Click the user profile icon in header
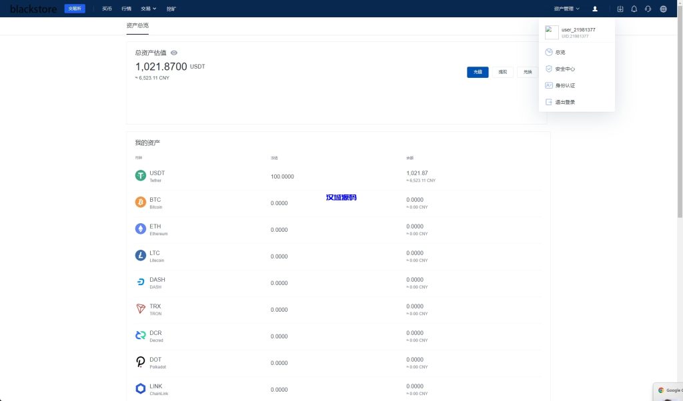The width and height of the screenshot is (683, 401). (x=595, y=9)
